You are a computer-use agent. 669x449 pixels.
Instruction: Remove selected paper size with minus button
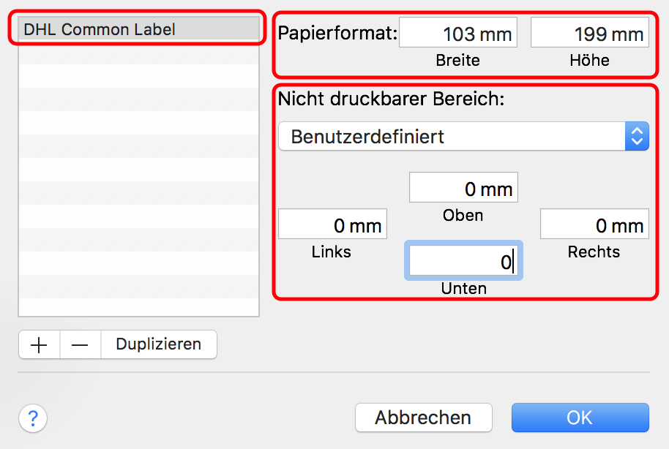click(x=81, y=344)
